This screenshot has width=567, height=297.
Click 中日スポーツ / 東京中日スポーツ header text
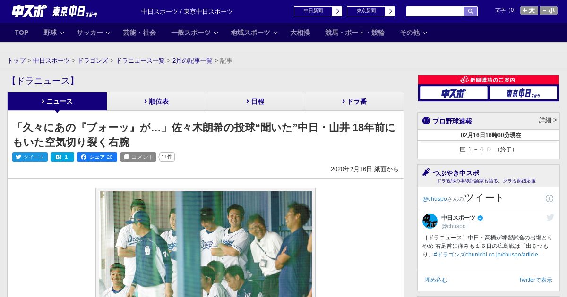point(187,11)
